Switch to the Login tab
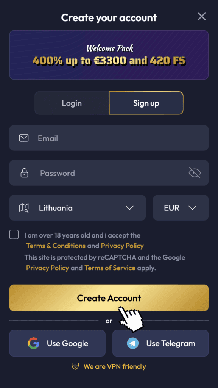This screenshot has width=218, height=388. [x=72, y=103]
